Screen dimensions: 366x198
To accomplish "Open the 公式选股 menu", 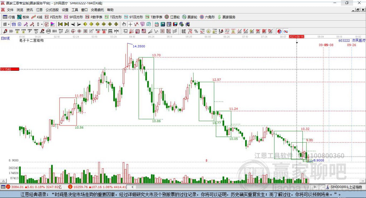I will [52, 10].
